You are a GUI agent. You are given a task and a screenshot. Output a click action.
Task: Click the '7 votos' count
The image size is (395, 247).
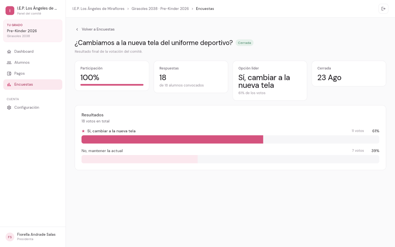pos(358,151)
